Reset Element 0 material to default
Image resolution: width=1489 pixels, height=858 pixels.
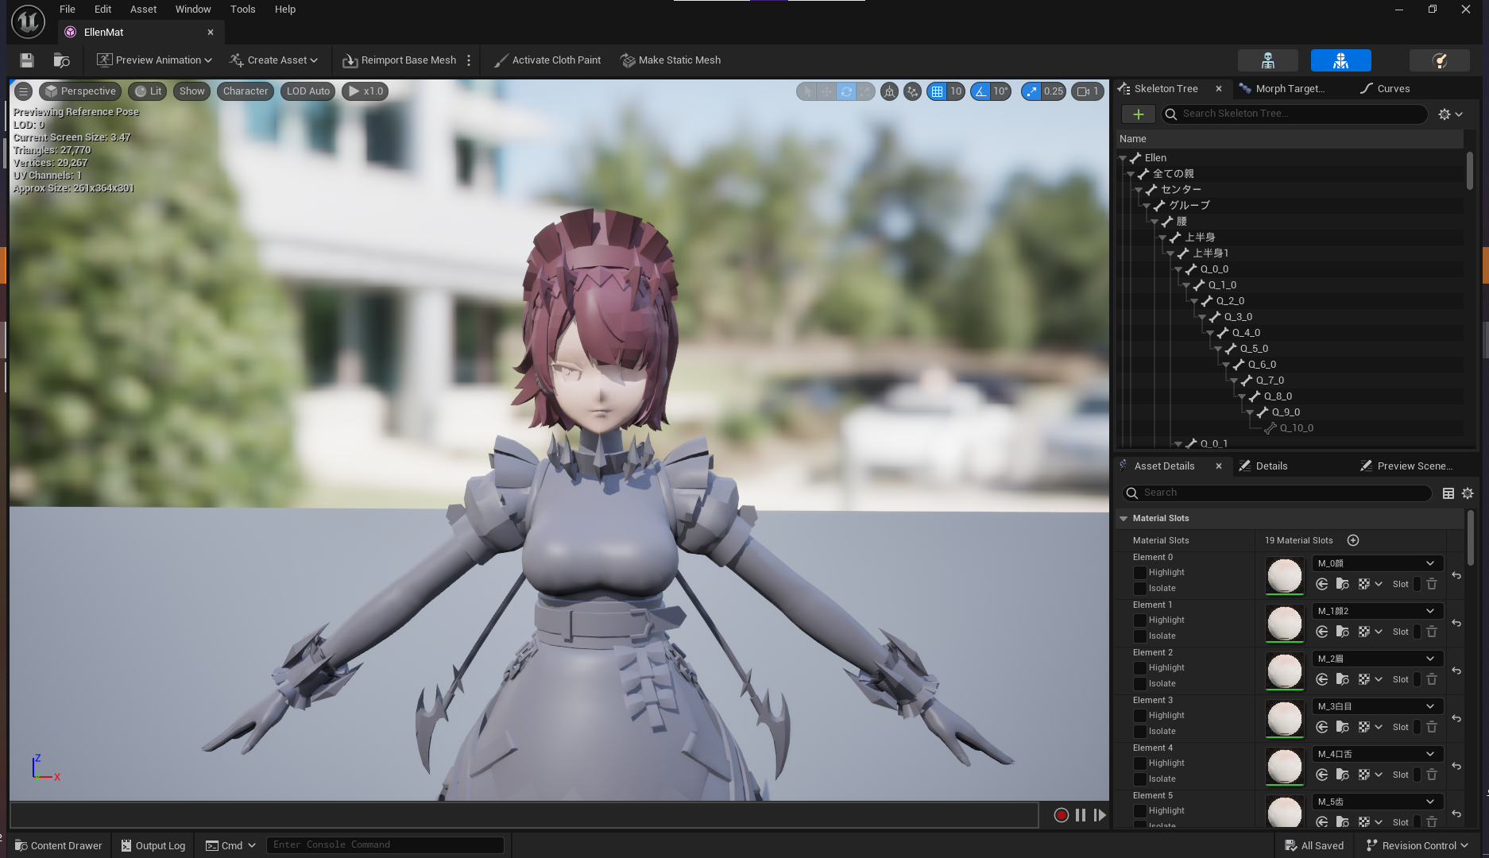1456,575
